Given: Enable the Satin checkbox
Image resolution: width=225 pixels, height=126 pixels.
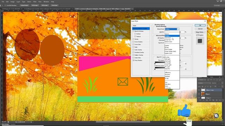Looking at the screenshot, I should 134,47.
